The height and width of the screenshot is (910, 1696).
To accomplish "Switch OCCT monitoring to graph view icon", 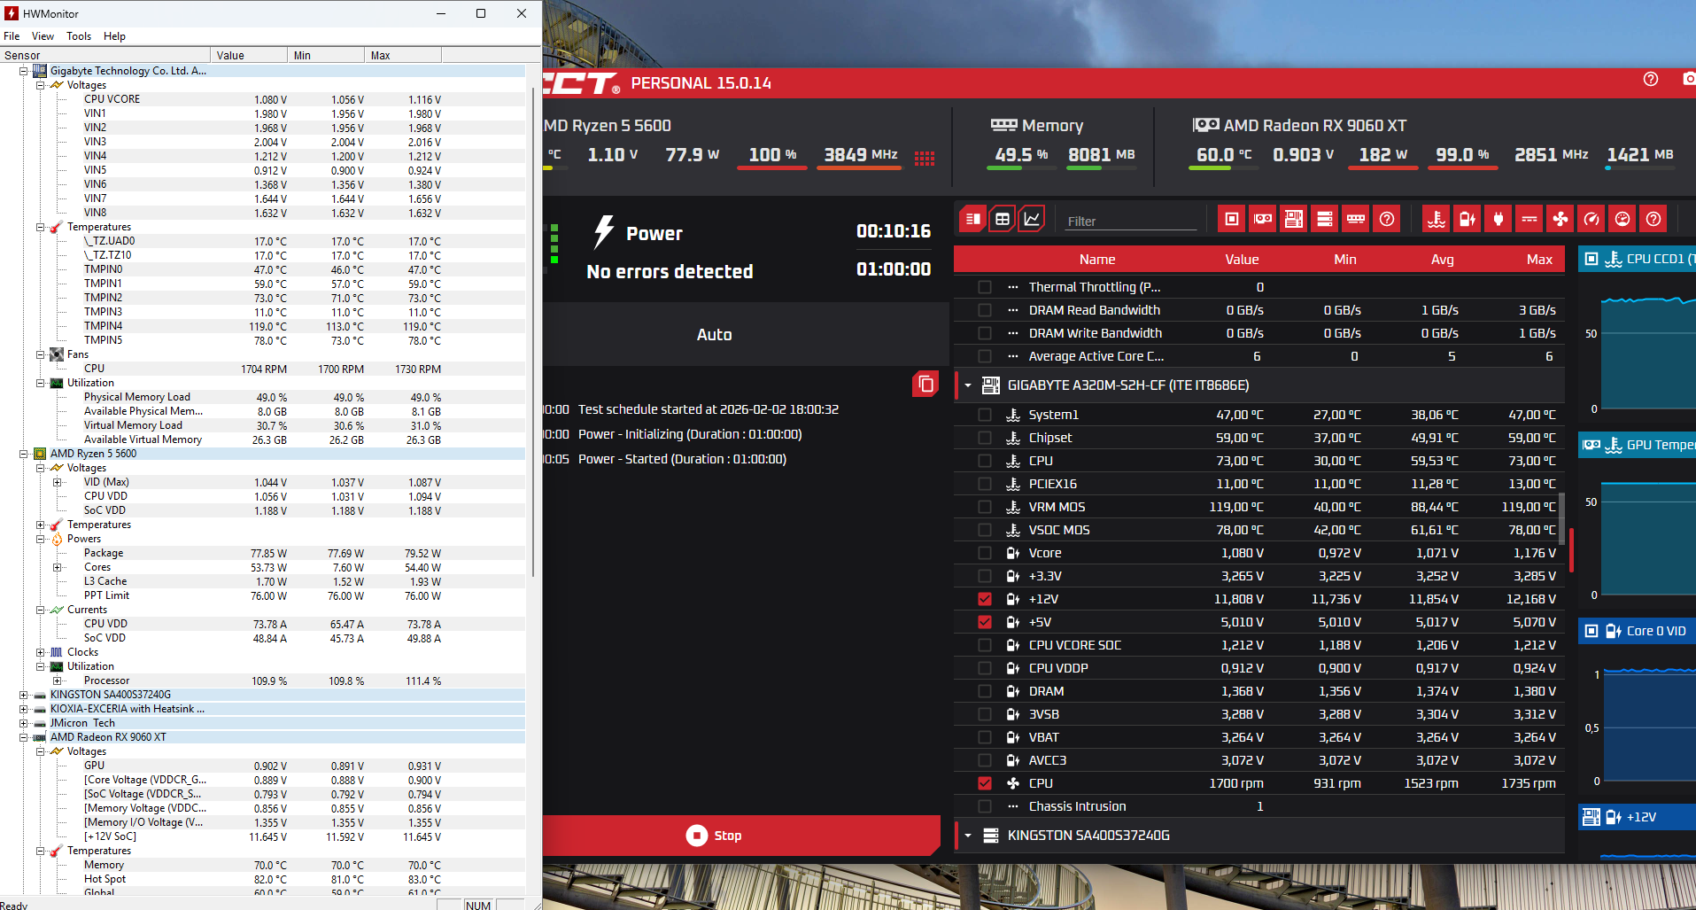I will (x=1032, y=219).
